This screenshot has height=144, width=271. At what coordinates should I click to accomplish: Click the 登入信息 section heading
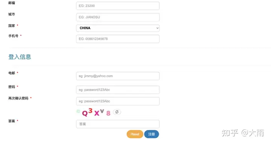click(20, 57)
